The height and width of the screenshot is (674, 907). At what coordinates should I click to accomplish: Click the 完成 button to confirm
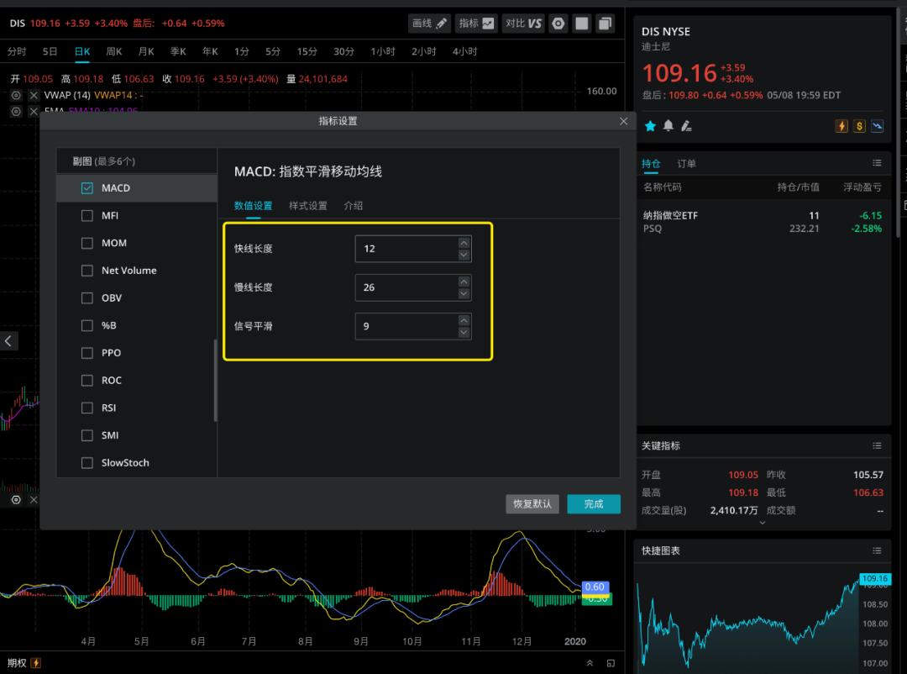[x=594, y=504]
